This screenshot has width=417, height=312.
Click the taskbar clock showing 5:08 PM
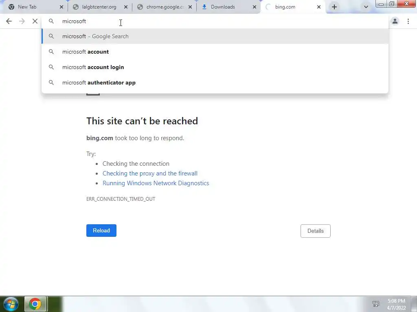click(397, 304)
